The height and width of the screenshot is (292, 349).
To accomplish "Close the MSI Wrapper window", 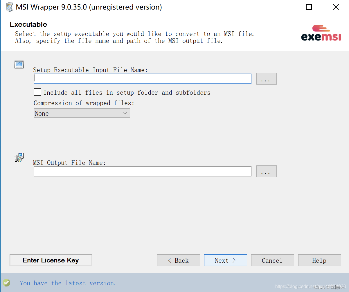I will [x=336, y=7].
